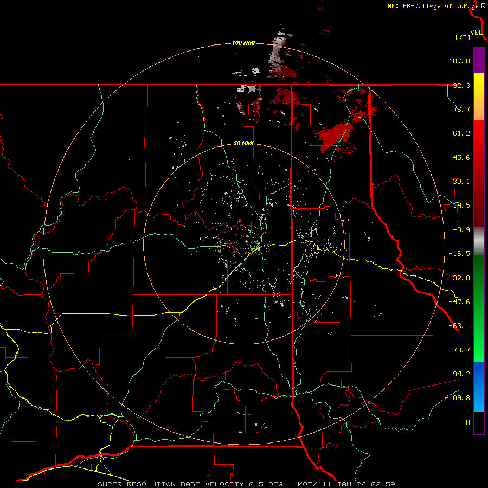Click the VEL legend title

coord(476,33)
